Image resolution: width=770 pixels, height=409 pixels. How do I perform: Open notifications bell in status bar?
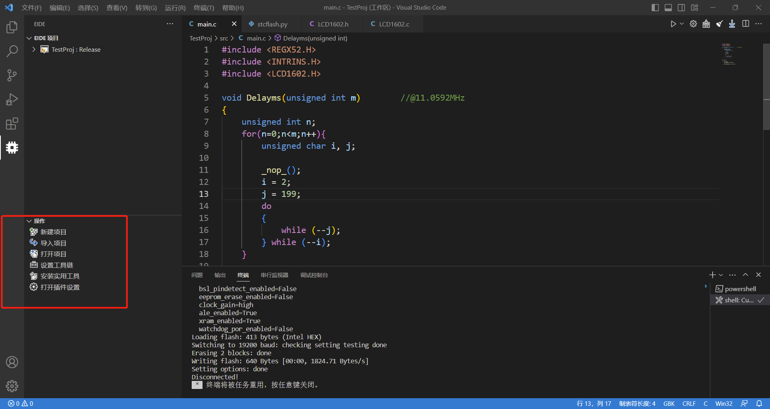(759, 403)
